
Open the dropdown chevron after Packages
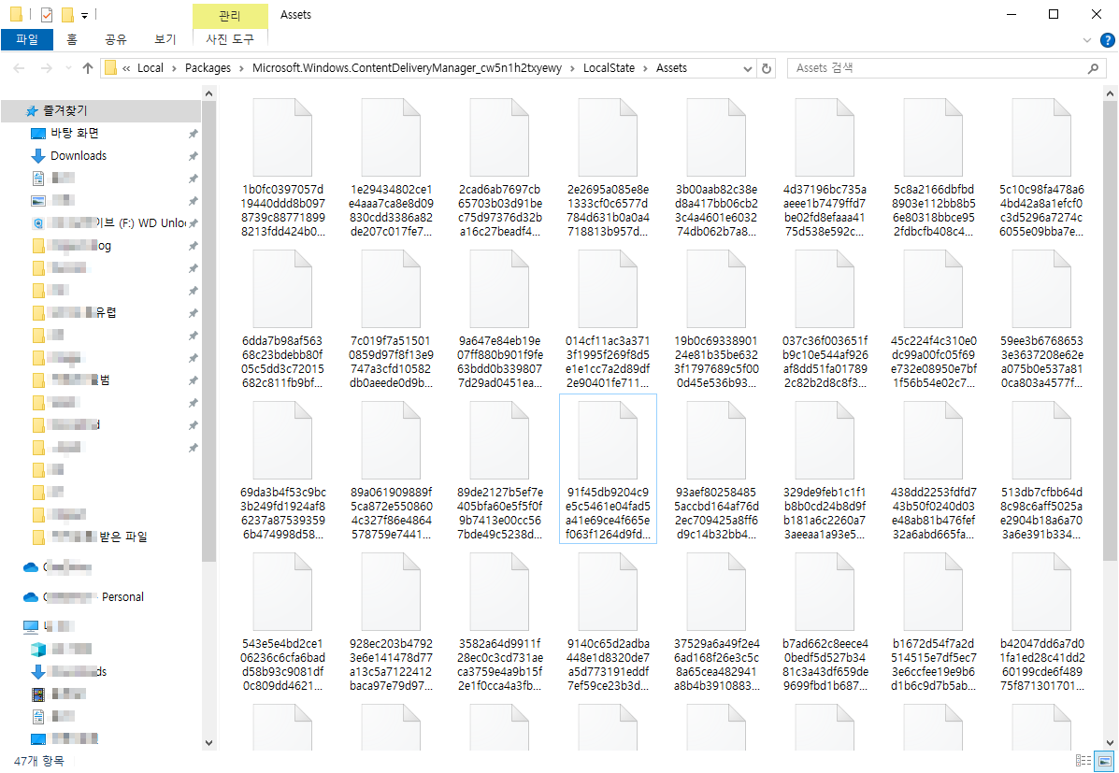tap(242, 68)
